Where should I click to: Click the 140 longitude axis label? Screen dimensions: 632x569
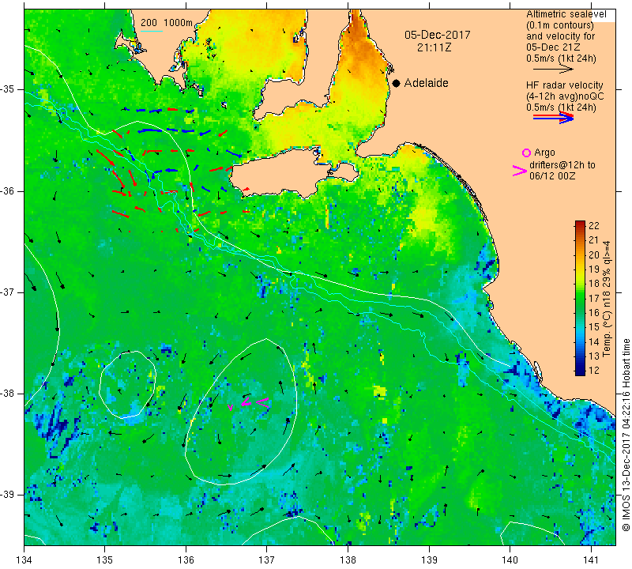tap(510, 560)
